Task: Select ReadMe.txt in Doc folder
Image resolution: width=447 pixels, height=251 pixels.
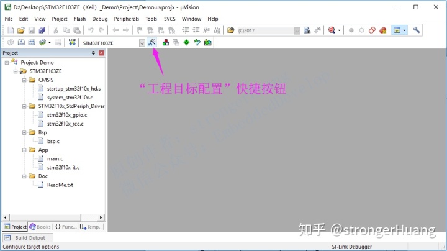Action: pos(60,185)
